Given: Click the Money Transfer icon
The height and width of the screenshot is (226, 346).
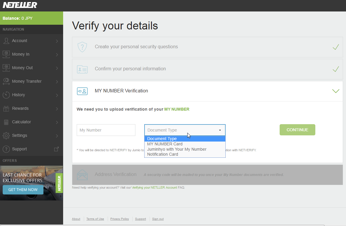Looking at the screenshot, I should click(6, 82).
